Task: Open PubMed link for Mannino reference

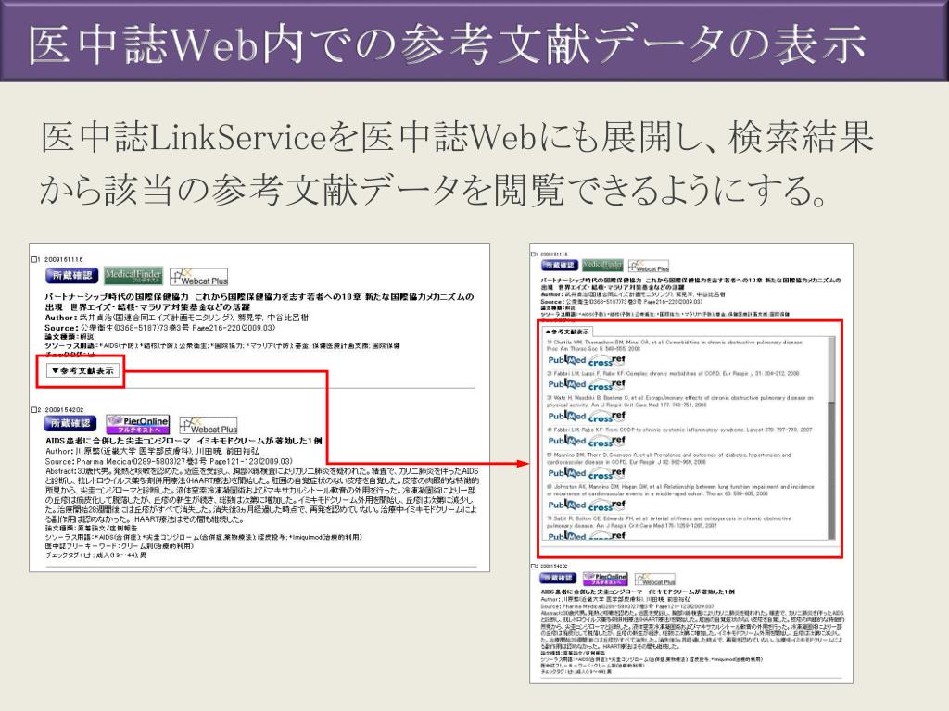Action: click(567, 472)
